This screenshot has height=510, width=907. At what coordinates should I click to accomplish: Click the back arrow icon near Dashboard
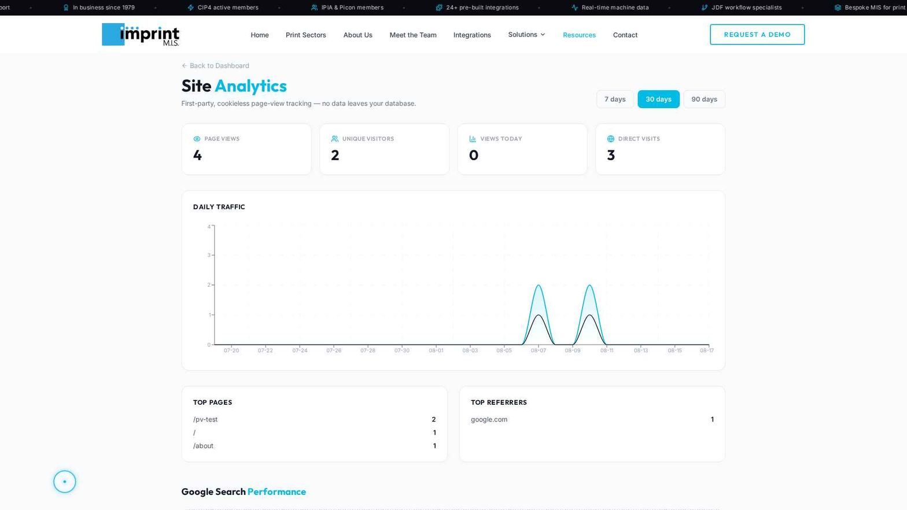185,66
